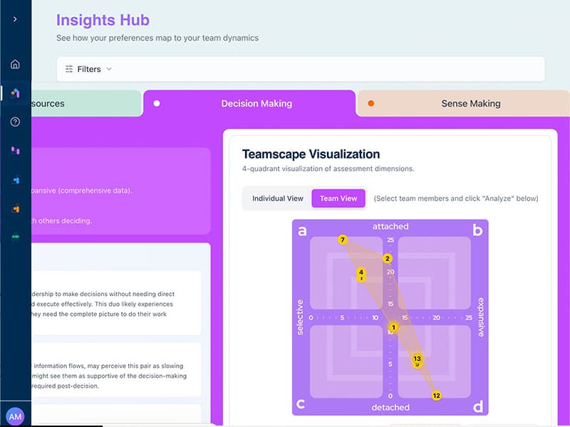This screenshot has width=570, height=427.
Task: Click data point 12 near the detached label
Action: click(437, 395)
